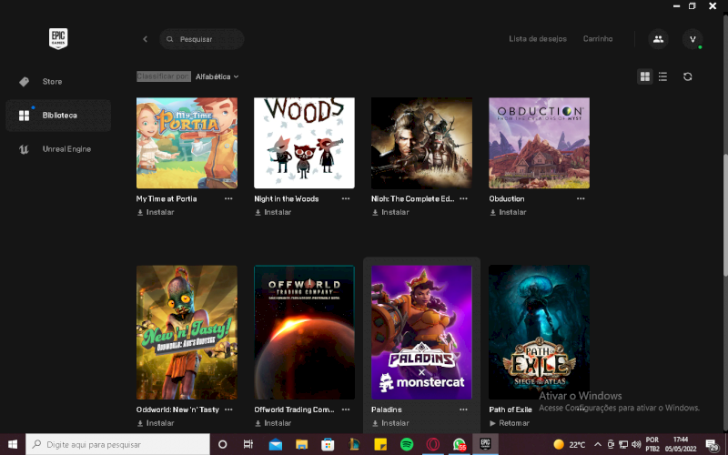Image resolution: width=728 pixels, height=455 pixels.
Task: Open the Offworld Trading Company cover
Action: (304, 332)
